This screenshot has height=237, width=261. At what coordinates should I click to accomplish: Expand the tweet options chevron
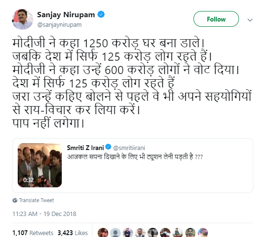point(250,20)
